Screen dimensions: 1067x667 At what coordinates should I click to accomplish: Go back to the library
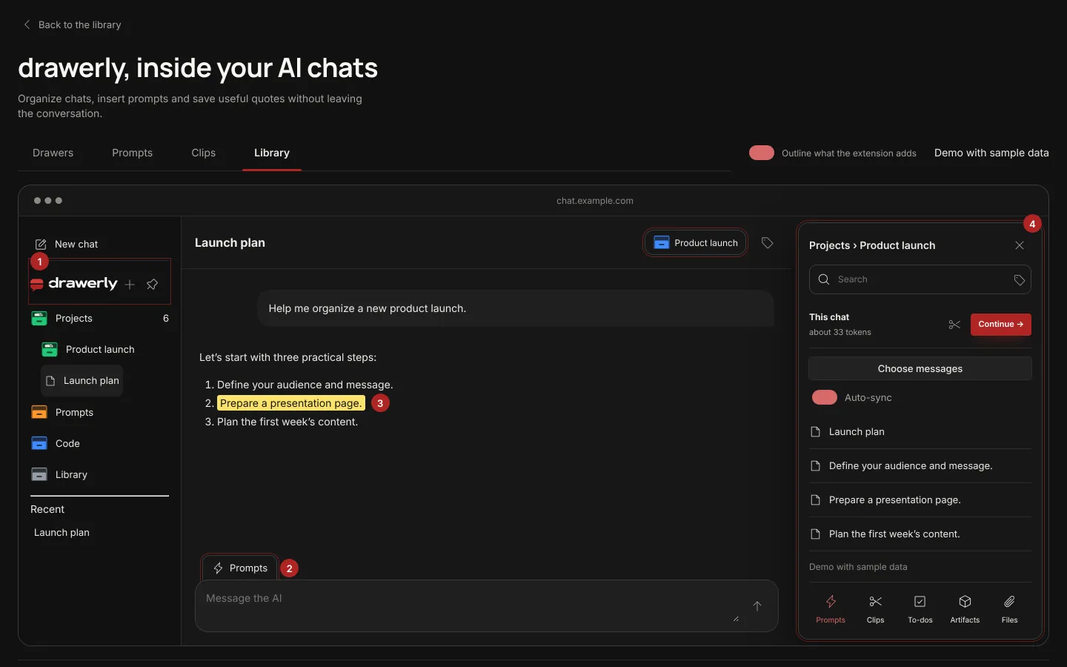73,24
